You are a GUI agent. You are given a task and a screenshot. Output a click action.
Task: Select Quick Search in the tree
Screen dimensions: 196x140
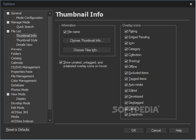point(25,27)
